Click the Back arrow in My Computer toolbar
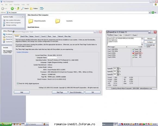This screenshot has width=158, height=126. coord(3,8)
